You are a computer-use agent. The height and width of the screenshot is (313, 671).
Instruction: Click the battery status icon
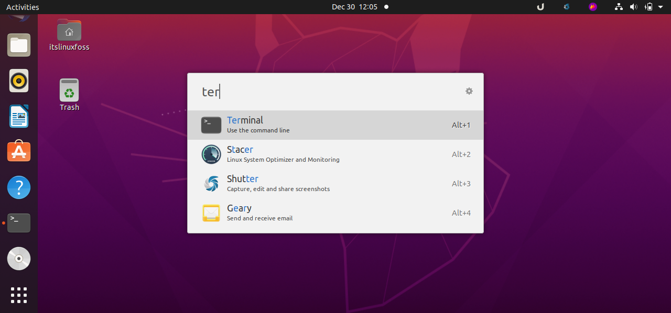point(648,7)
